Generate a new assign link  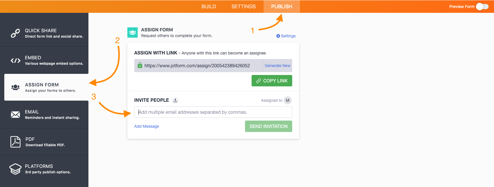278,66
